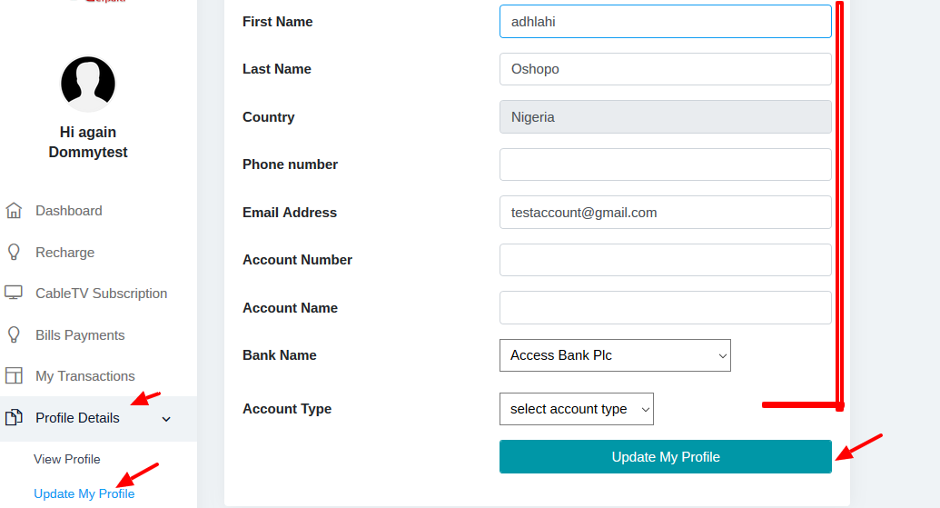Focus the First Name field
This screenshot has width=940, height=508.
click(665, 22)
